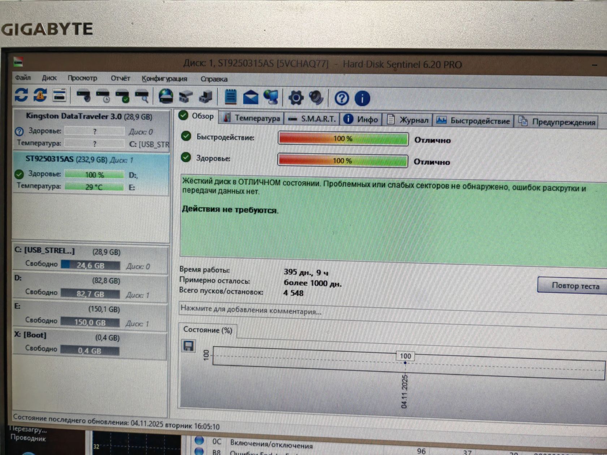
Task: Switch to the Предупреждения tab
Action: [x=557, y=121]
